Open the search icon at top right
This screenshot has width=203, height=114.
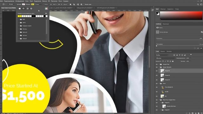pos(198,4)
